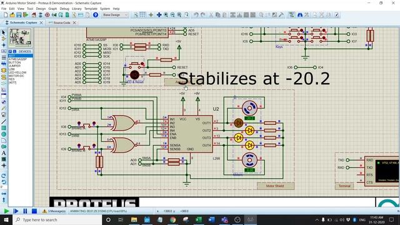Image resolution: width=400 pixels, height=225 pixels.
Task: Open the Windows Start menu
Action: click(x=6, y=219)
